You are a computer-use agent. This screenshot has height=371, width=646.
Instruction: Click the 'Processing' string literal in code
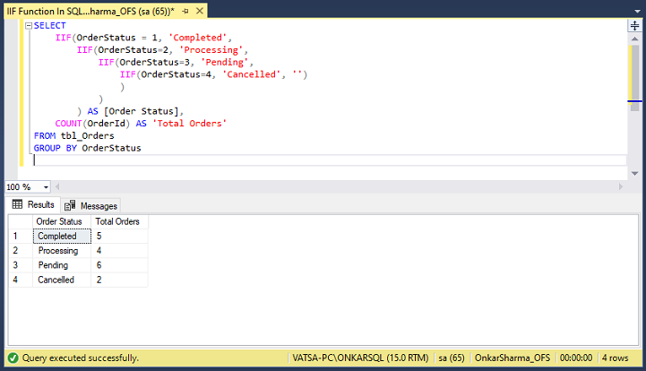click(211, 50)
